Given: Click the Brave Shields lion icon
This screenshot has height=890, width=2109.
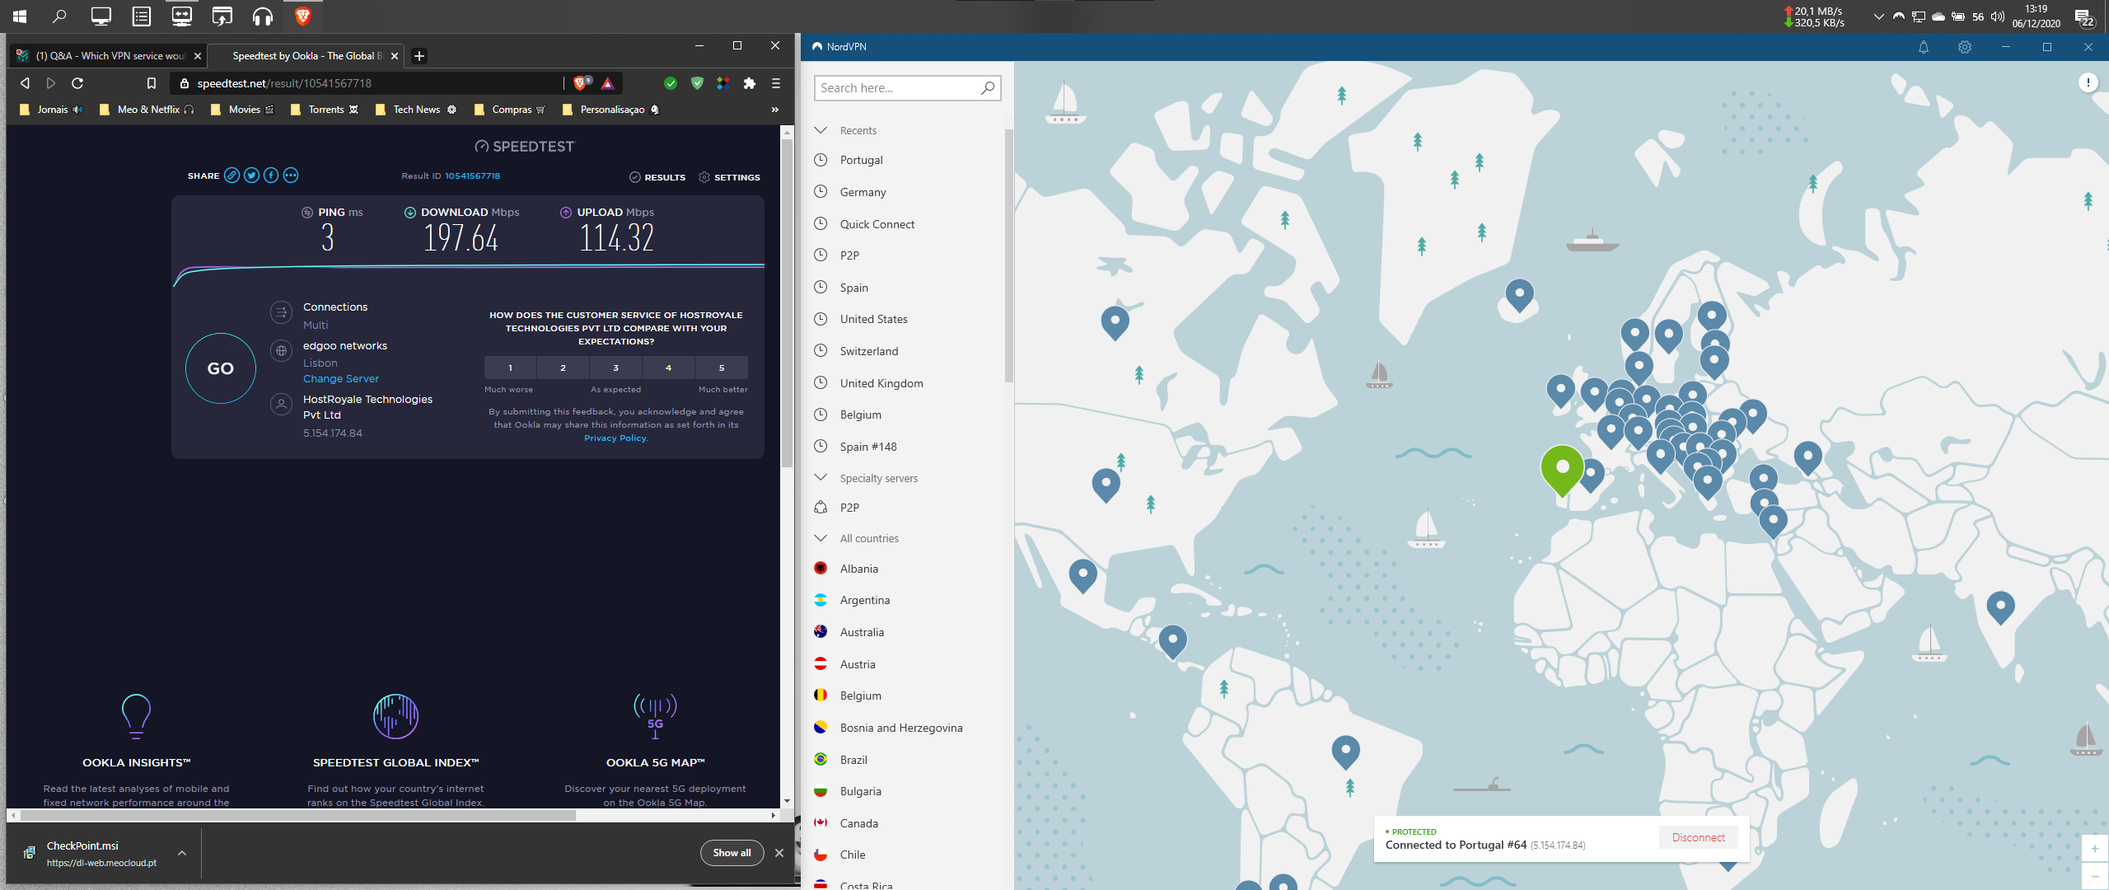Looking at the screenshot, I should pyautogui.click(x=579, y=83).
